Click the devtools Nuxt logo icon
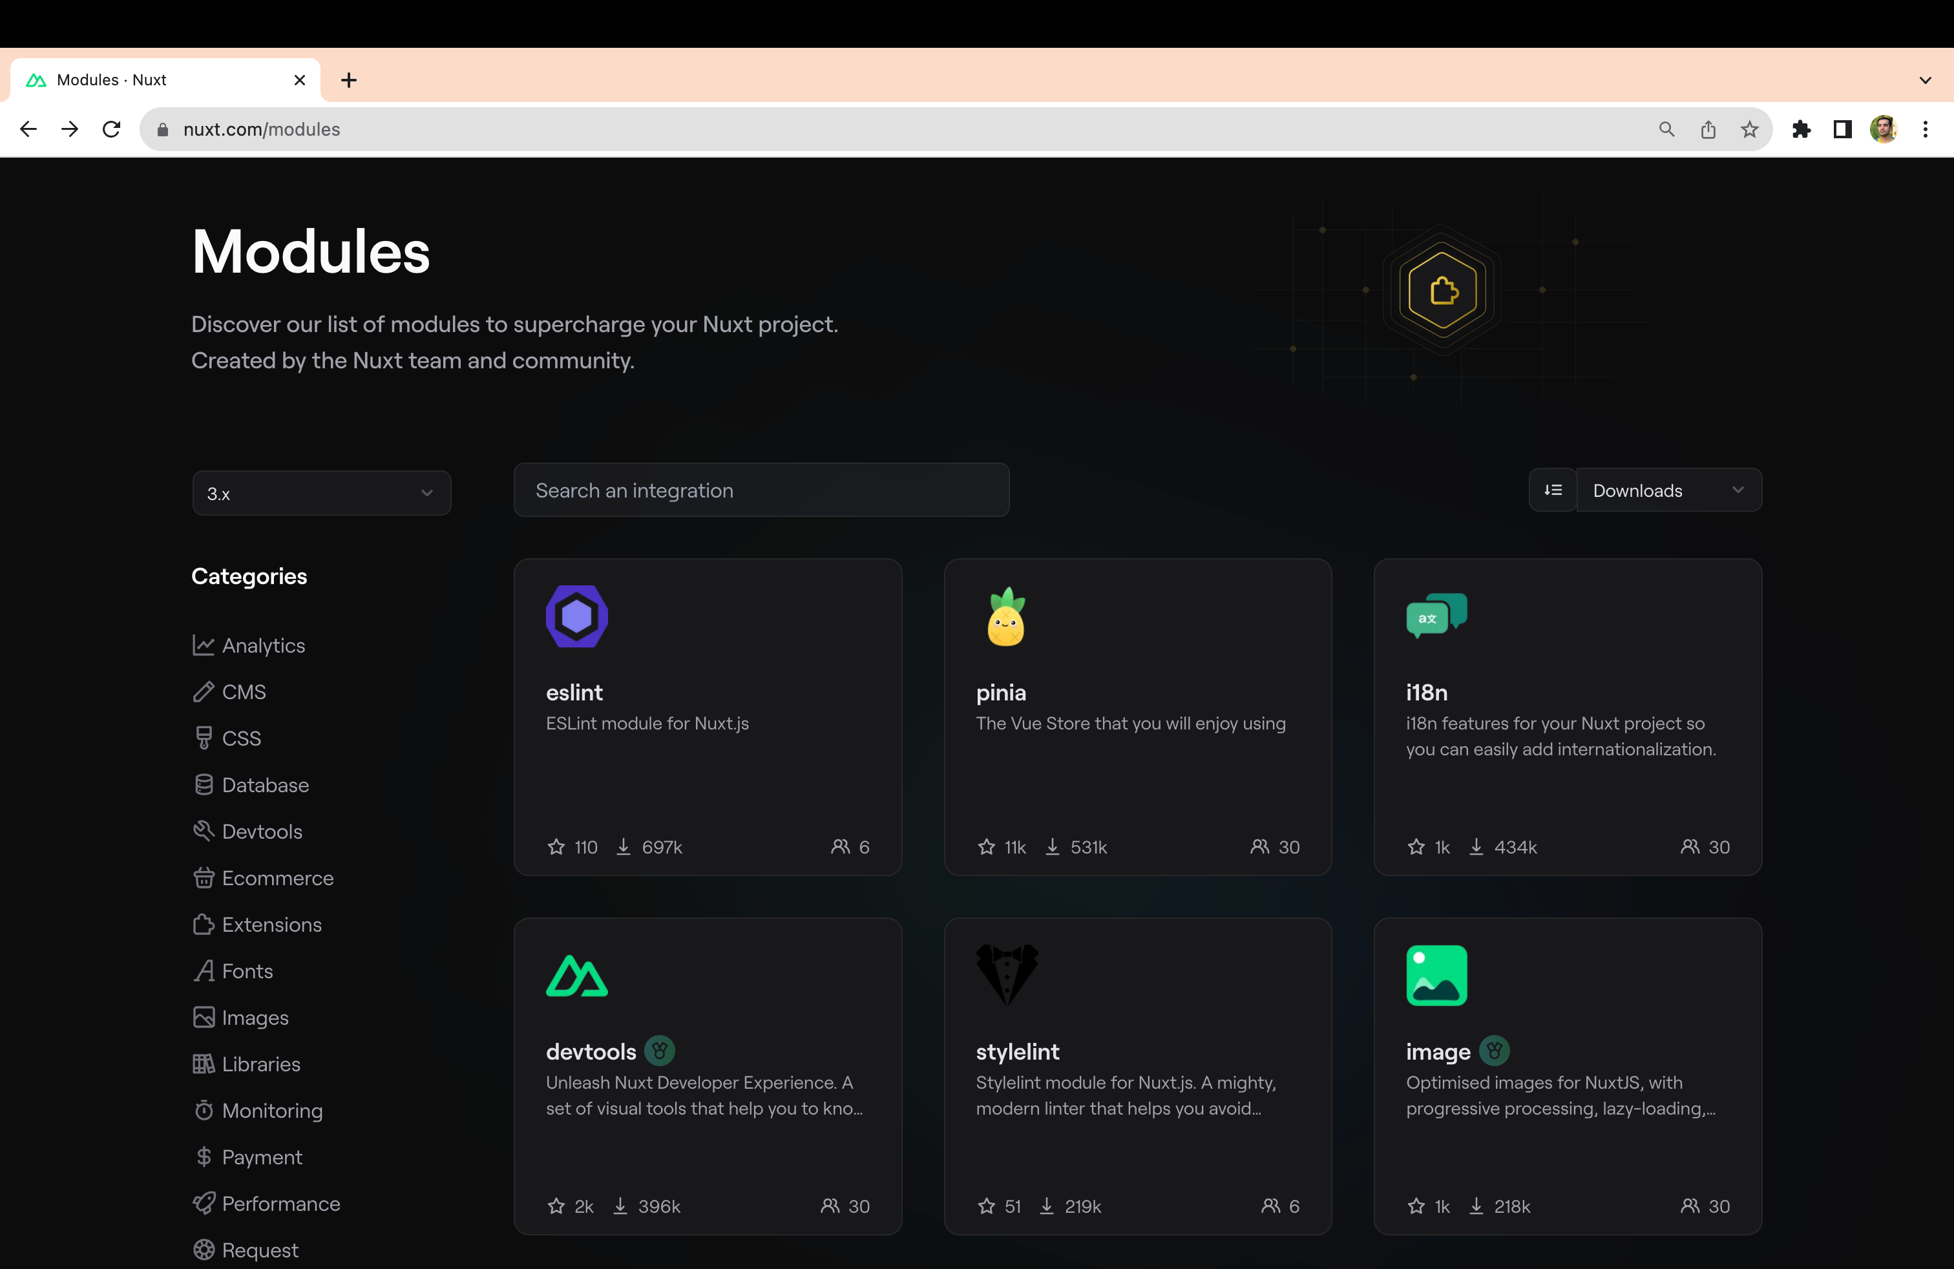 tap(576, 975)
